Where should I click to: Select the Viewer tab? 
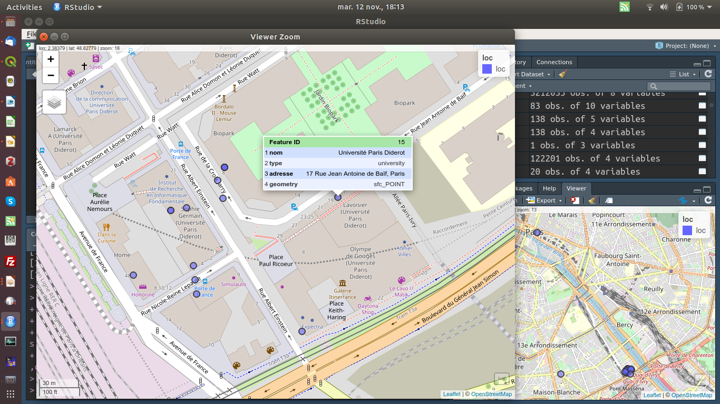576,188
